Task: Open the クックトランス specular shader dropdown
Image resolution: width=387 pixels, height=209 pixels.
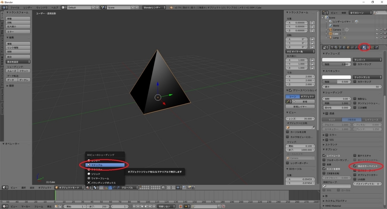Action: [367, 77]
